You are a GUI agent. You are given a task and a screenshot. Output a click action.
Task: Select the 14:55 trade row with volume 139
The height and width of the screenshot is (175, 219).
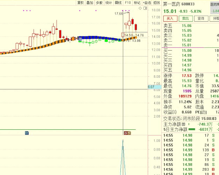click(190, 150)
